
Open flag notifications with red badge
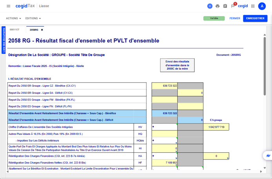pos(233,6)
